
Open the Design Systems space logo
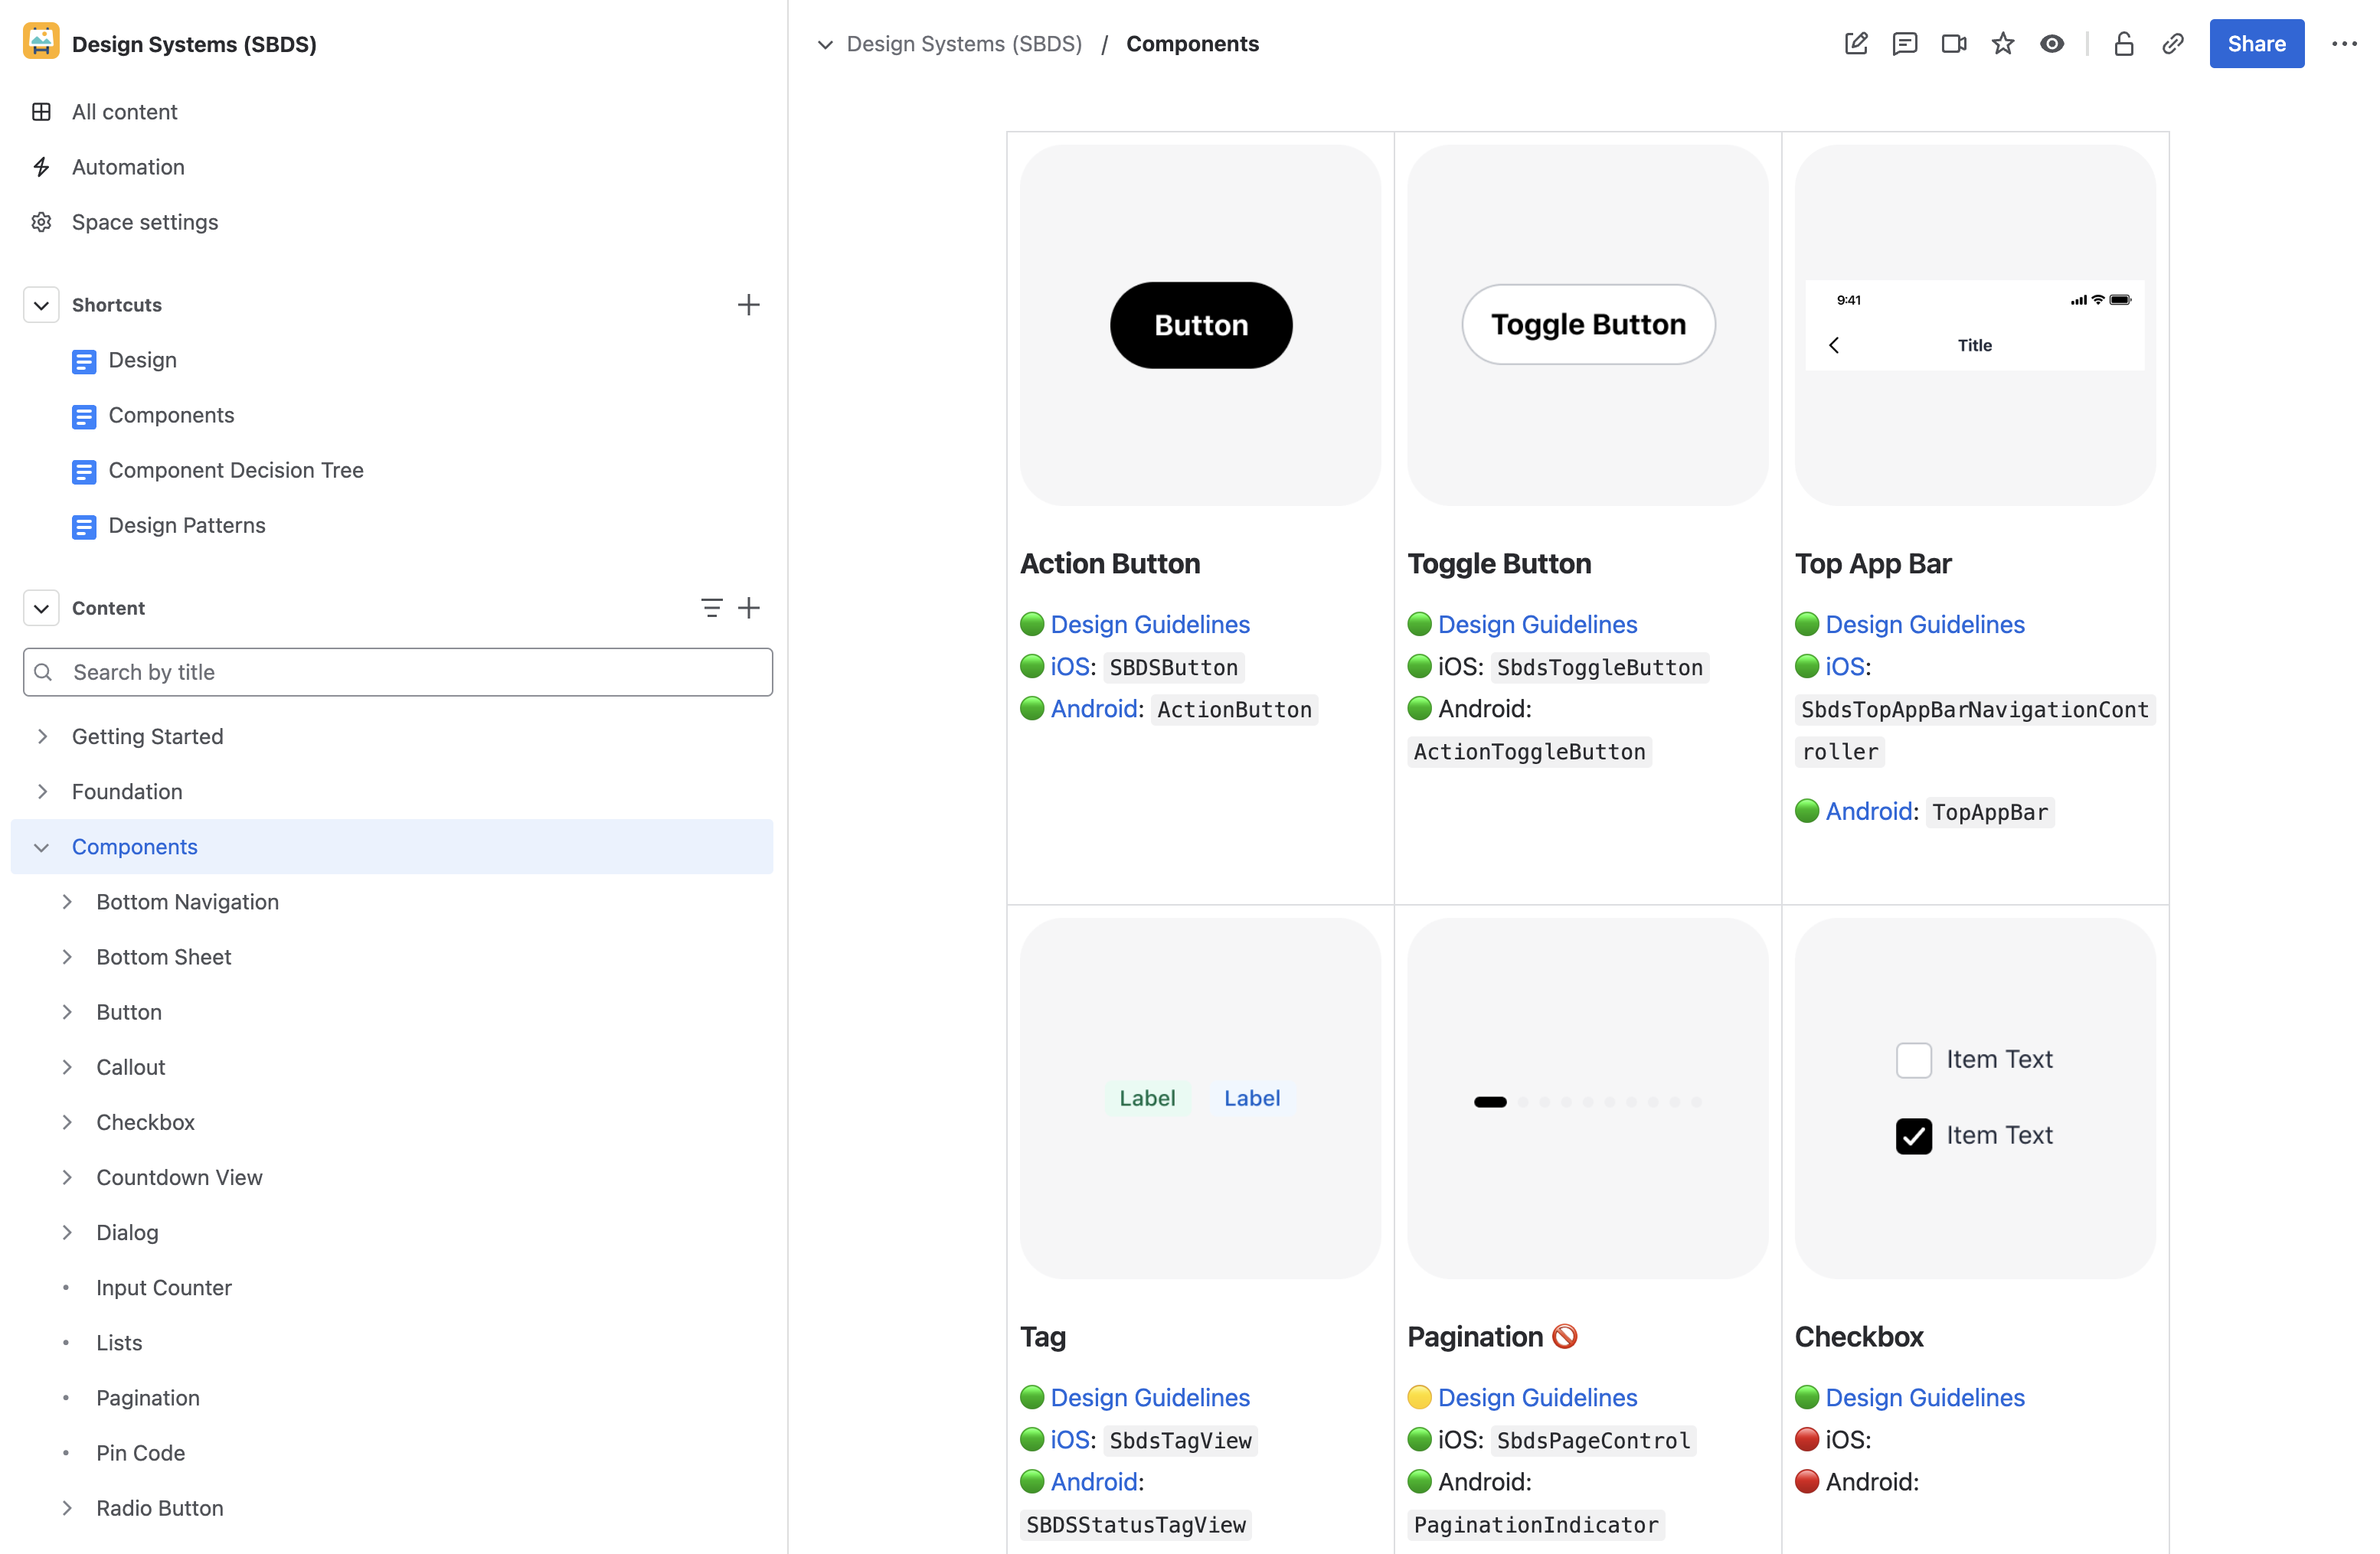coord(41,43)
